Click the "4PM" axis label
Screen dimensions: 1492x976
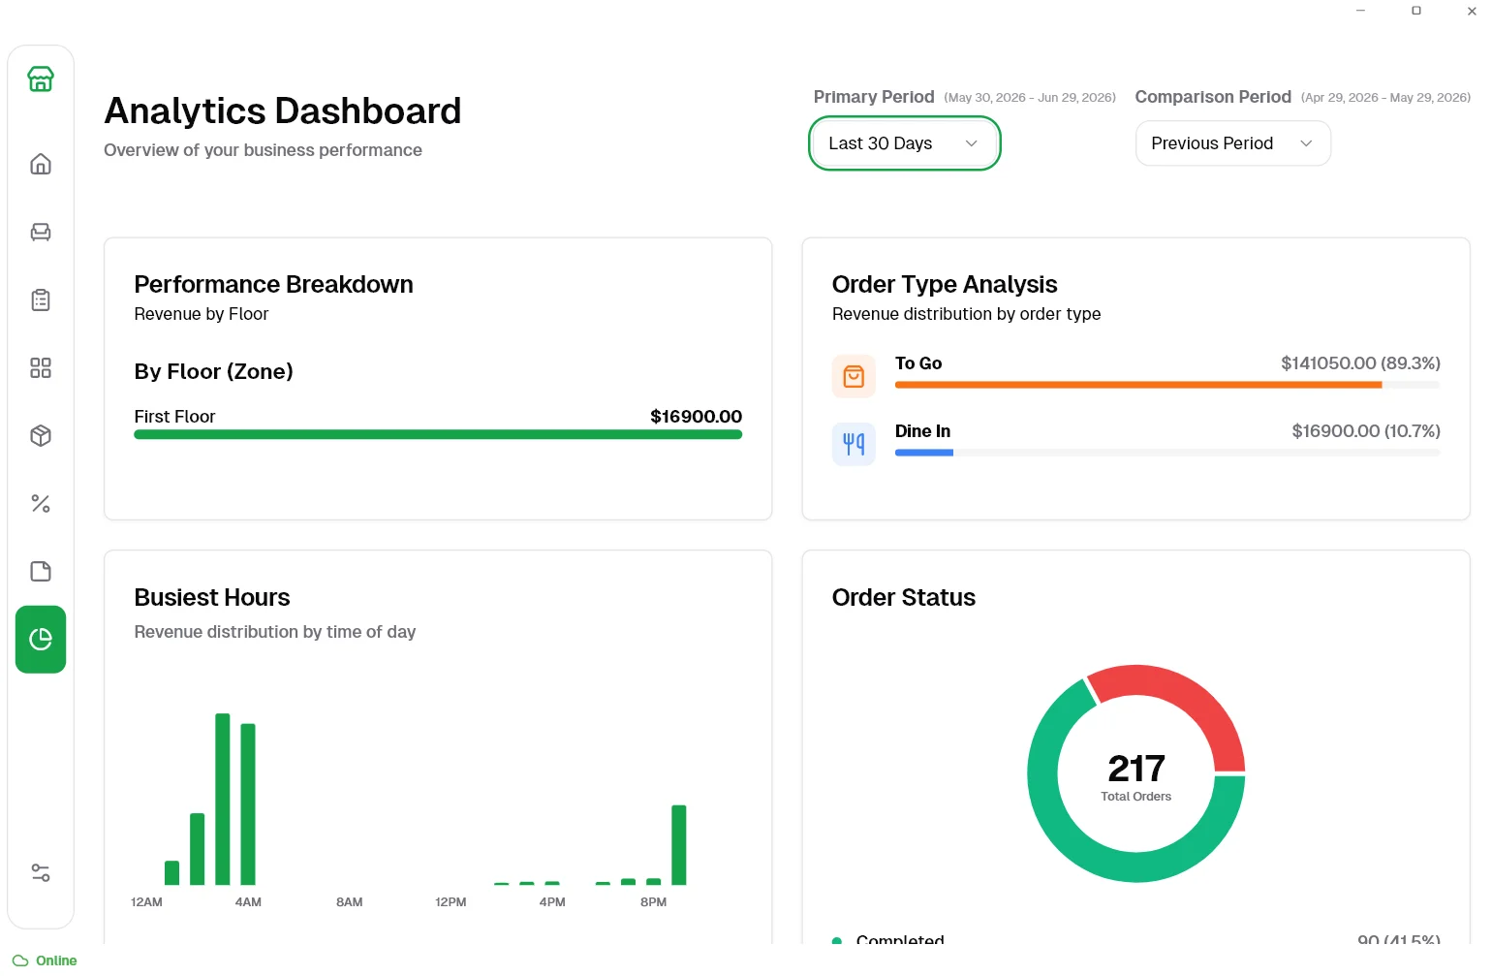coord(552,902)
